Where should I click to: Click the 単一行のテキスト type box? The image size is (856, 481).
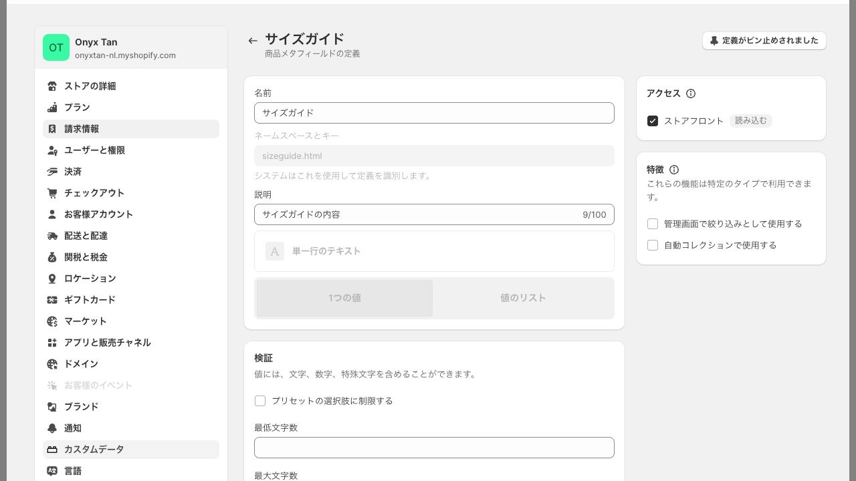434,251
